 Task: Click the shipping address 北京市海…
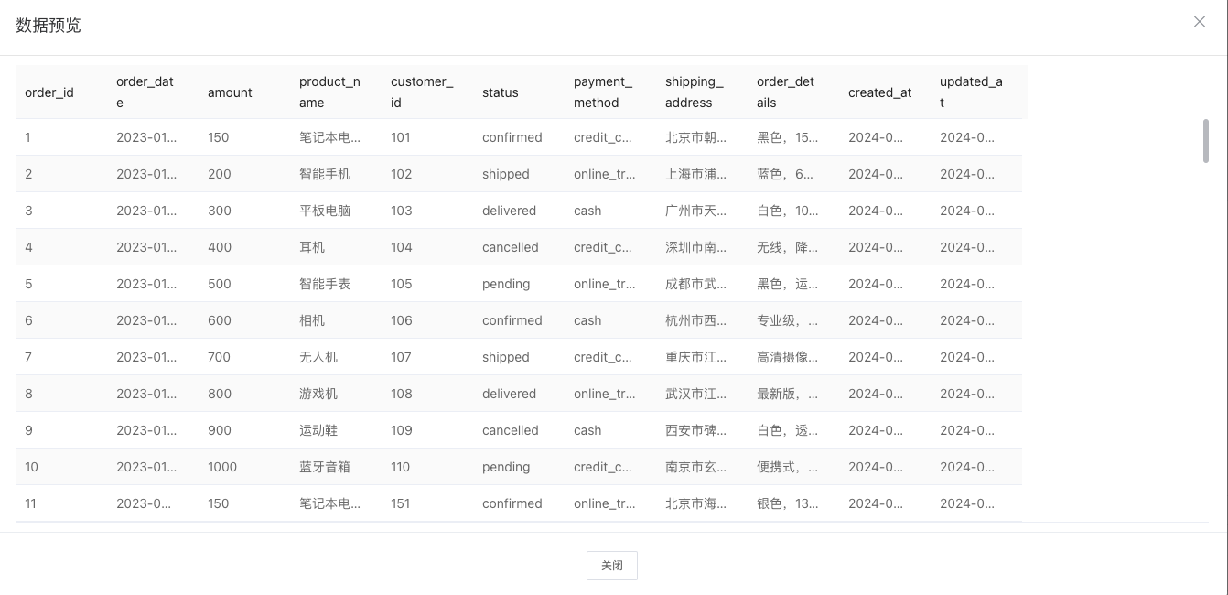pos(696,503)
